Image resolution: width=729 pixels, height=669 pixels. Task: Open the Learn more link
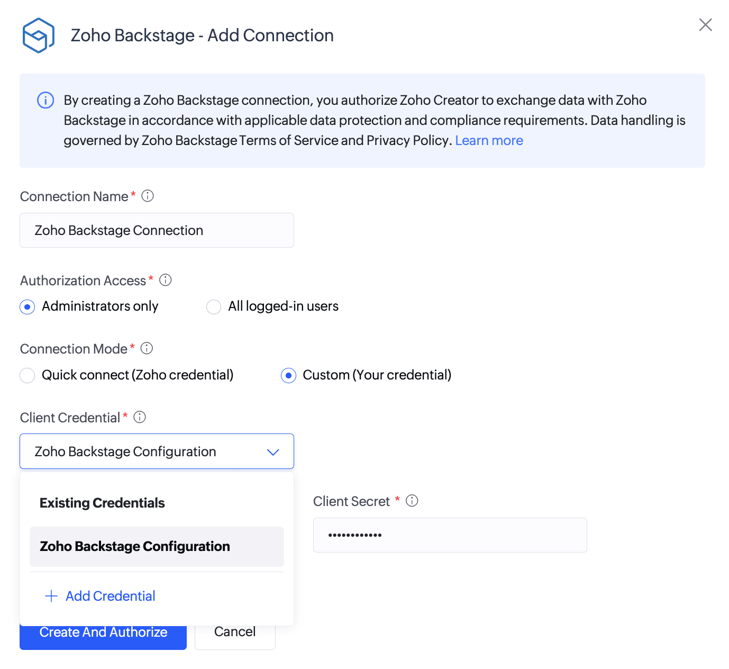click(489, 140)
